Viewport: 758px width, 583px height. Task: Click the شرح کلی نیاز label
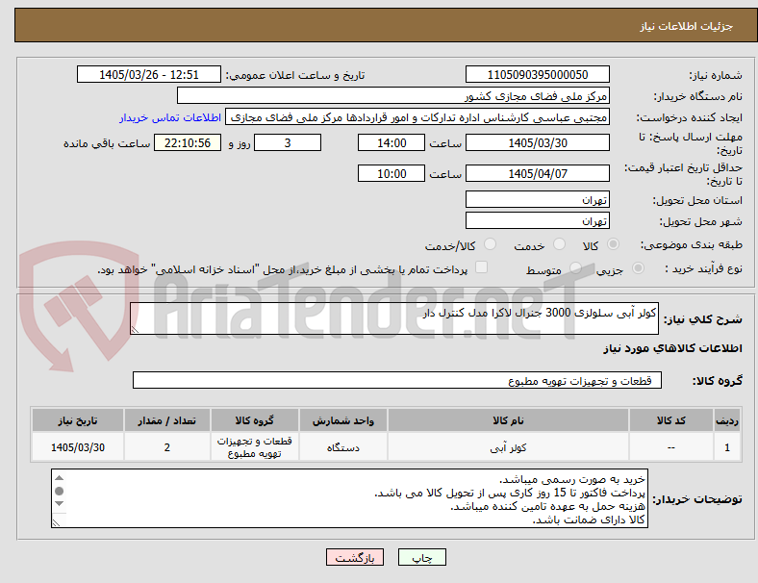[x=702, y=319]
